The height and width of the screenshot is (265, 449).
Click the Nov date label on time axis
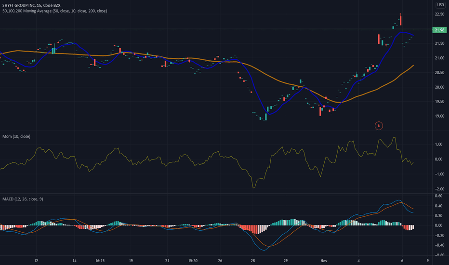324,261
